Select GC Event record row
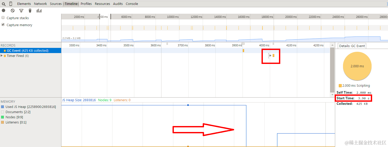The image size is (388, 147). tap(31, 50)
